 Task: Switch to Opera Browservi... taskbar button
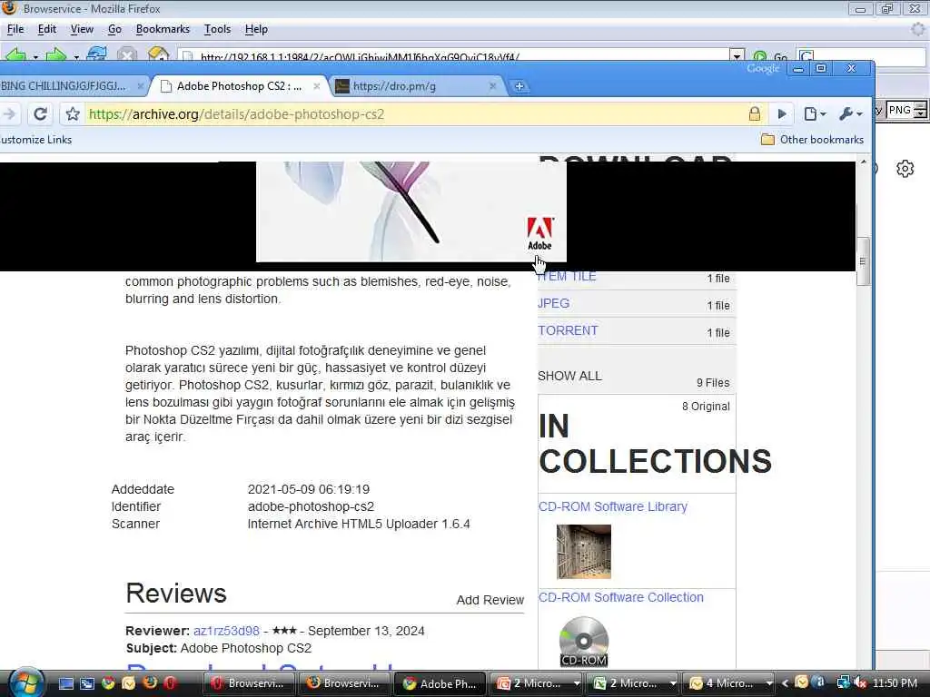249,683
